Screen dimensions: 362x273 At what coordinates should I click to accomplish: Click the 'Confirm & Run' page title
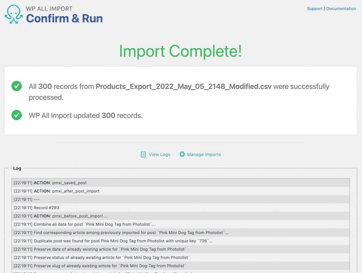(x=64, y=18)
